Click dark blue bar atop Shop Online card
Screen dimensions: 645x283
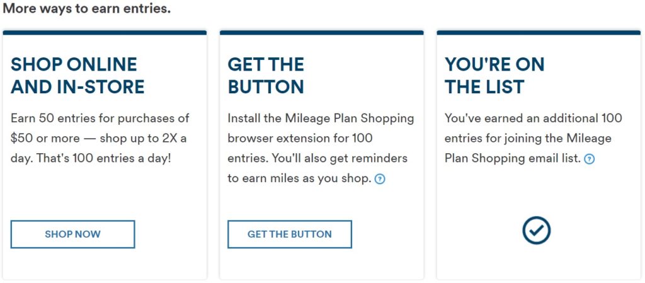[105, 32]
